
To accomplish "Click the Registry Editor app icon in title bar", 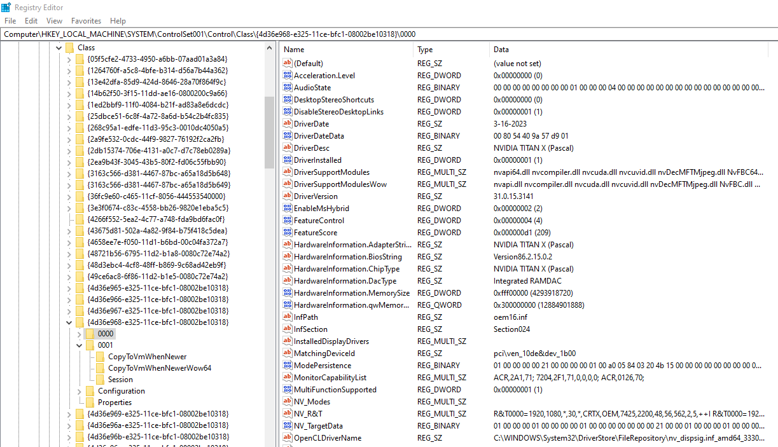I will 6,7.
